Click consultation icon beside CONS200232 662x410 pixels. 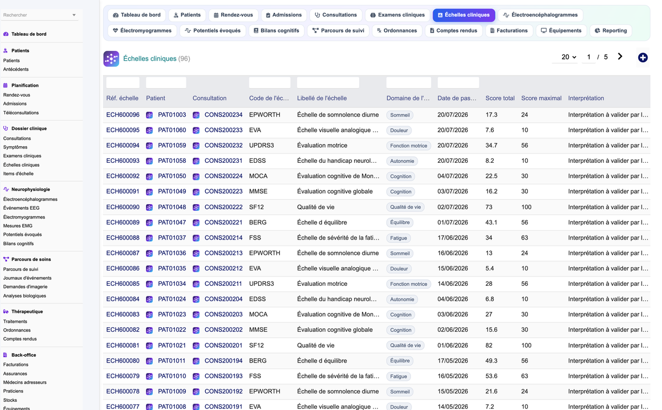click(x=196, y=146)
